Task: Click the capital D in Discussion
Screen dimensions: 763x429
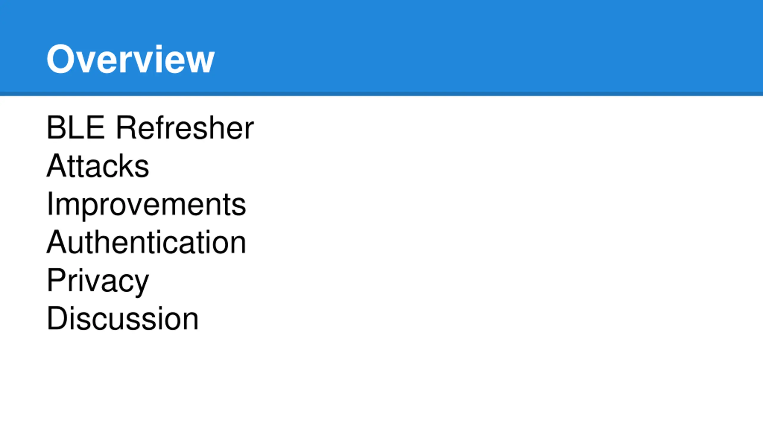Action: 59,318
